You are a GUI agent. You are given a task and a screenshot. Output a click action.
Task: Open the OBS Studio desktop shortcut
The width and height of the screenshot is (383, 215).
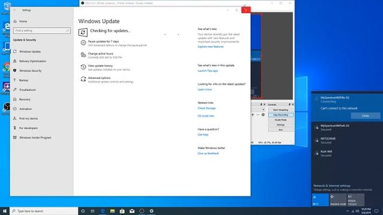[x=6, y=109]
